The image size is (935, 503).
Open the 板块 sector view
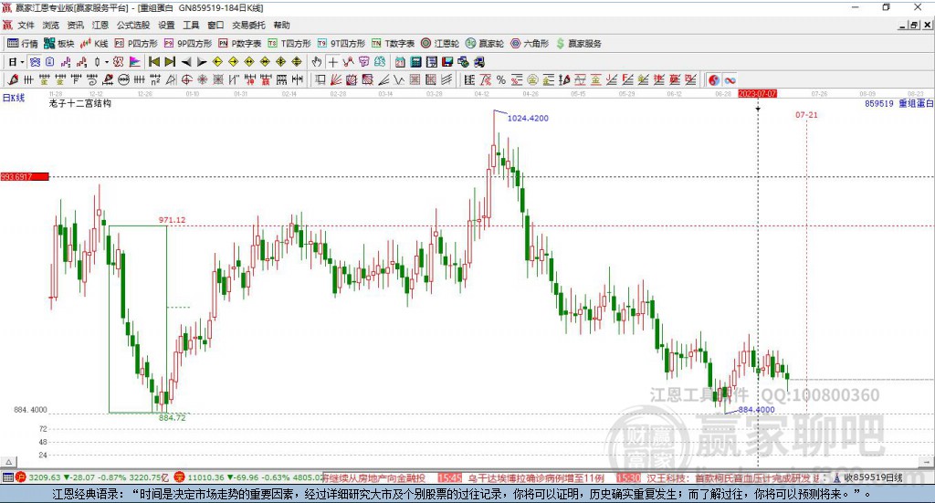(58, 44)
